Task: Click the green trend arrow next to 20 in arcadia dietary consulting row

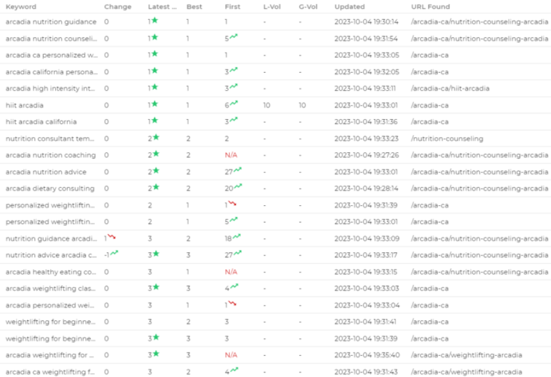Action: pos(238,187)
